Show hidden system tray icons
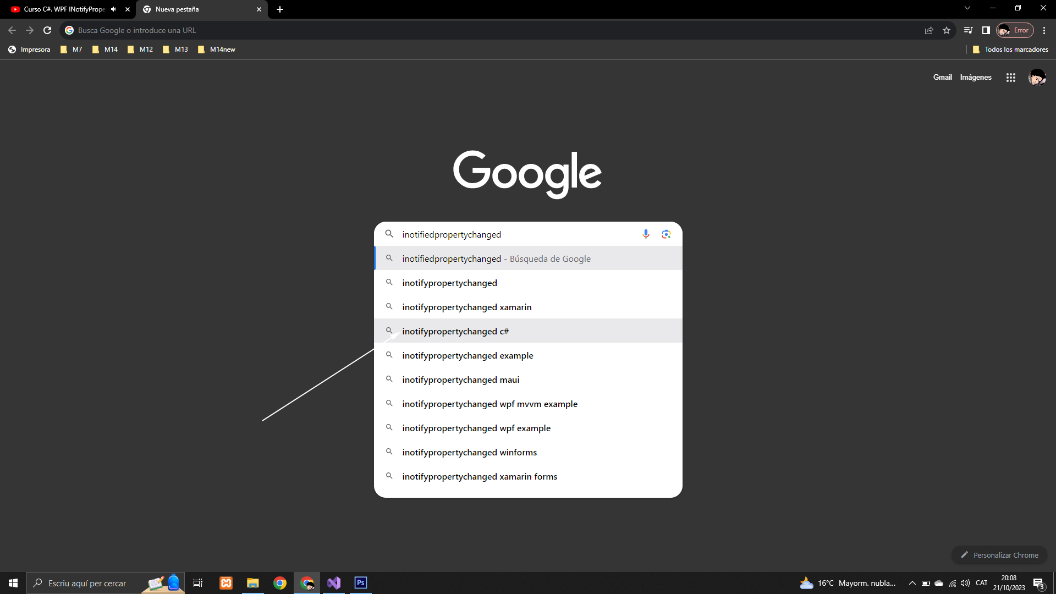This screenshot has height=594, width=1056. point(912,583)
